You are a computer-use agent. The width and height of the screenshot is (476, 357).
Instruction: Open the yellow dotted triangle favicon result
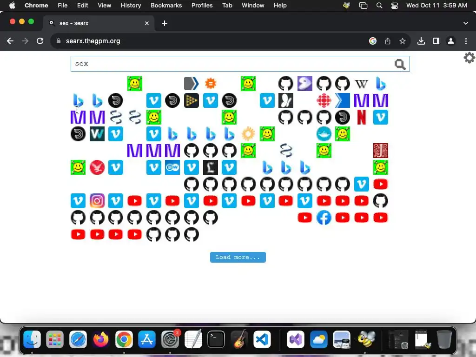pos(192,100)
